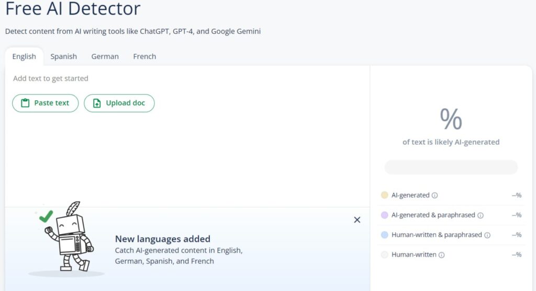Close the New languages added banner
Image resolution: width=536 pixels, height=291 pixels.
coord(357,220)
